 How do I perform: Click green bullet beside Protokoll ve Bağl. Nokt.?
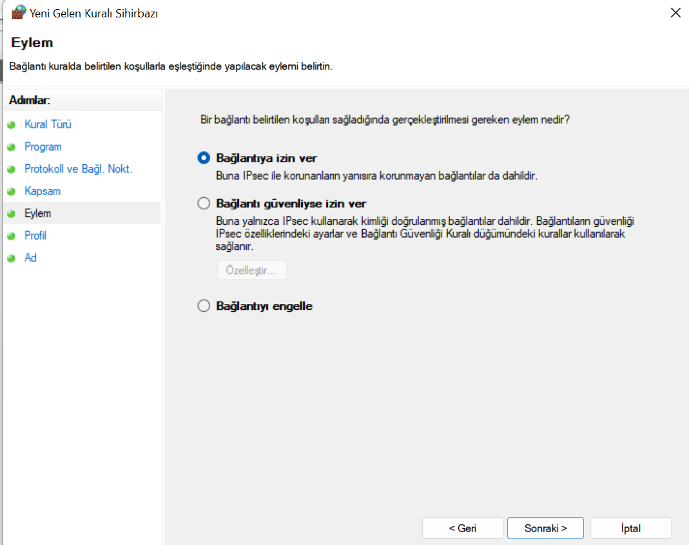pos(11,169)
